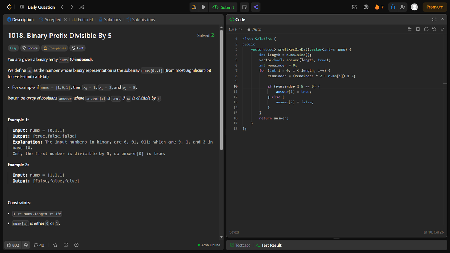Image resolution: width=450 pixels, height=253 pixels.
Task: Click the 3268 Online indicator
Action: [209, 245]
